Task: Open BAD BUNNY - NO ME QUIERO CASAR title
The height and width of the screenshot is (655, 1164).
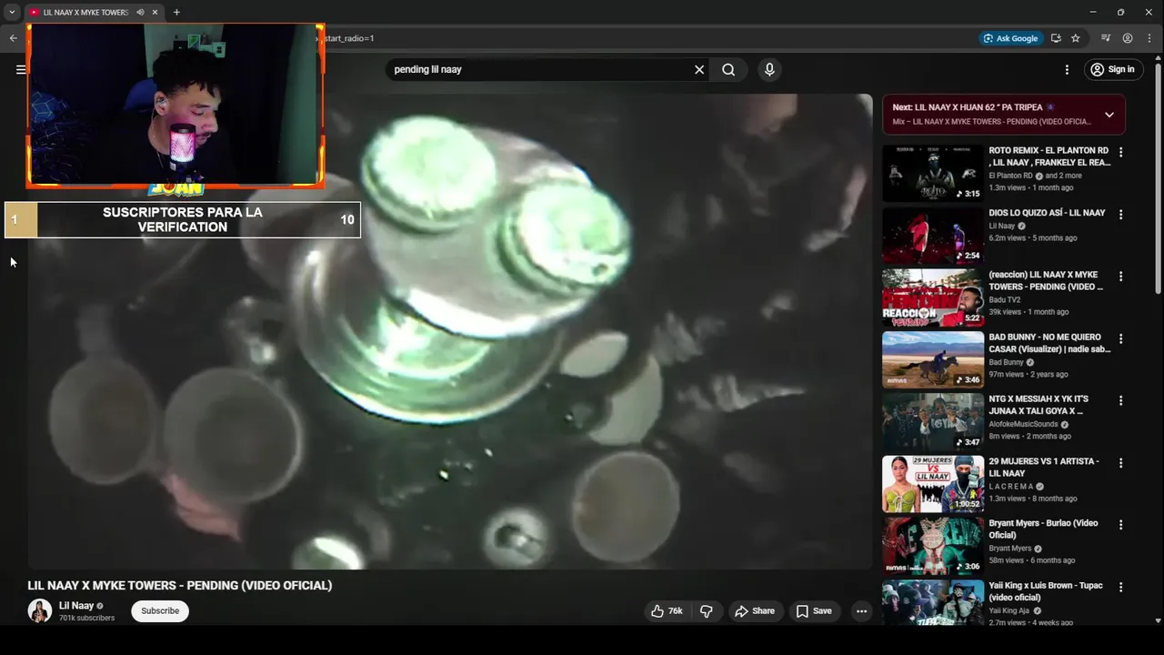Action: pos(1049,343)
